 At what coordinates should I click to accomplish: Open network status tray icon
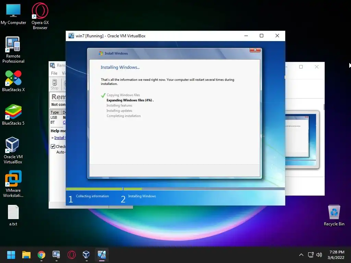coord(311,255)
